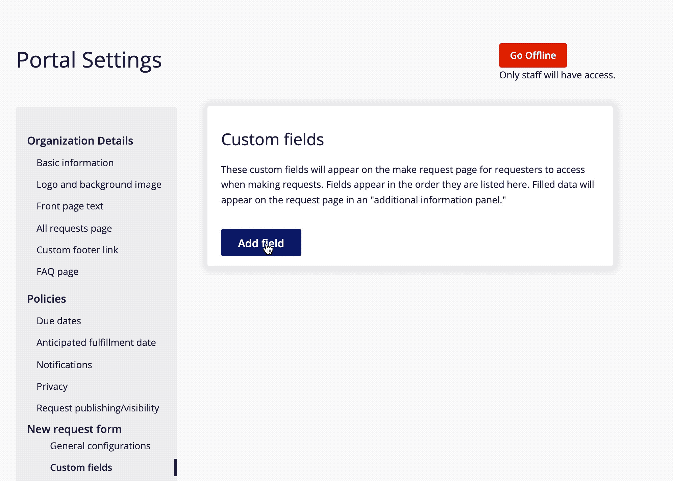Expand the Policies section header

pyautogui.click(x=46, y=299)
